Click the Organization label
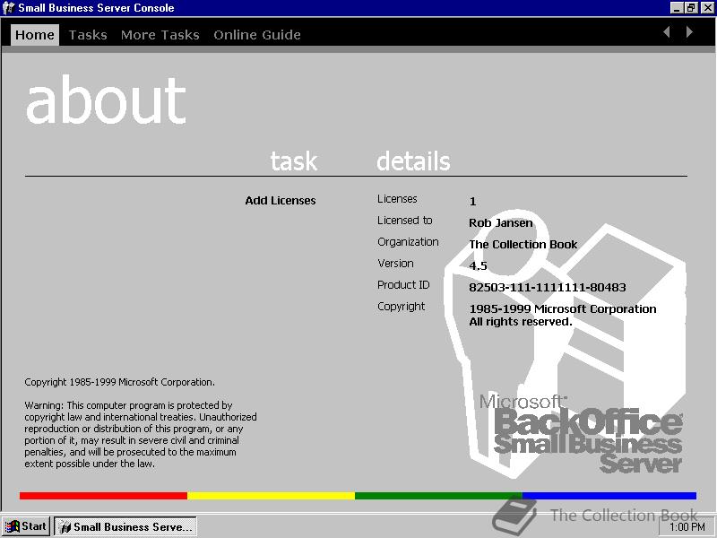 click(408, 242)
